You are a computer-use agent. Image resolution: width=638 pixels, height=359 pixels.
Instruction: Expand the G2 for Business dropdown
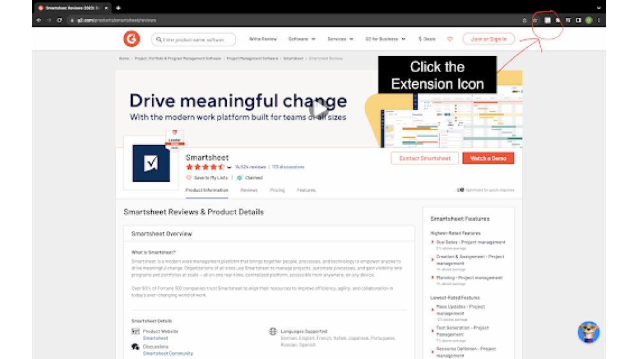click(385, 39)
